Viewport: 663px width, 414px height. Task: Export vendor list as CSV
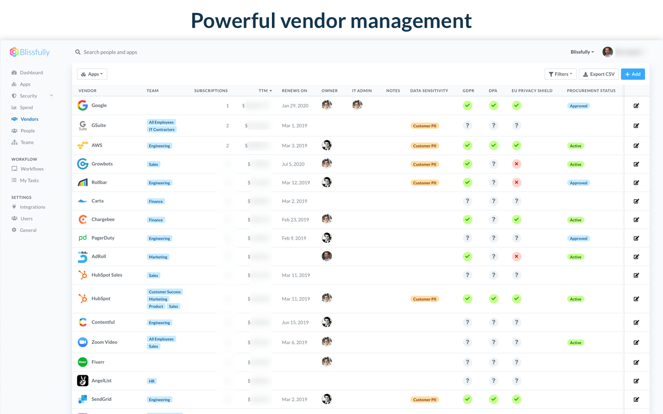coord(599,74)
